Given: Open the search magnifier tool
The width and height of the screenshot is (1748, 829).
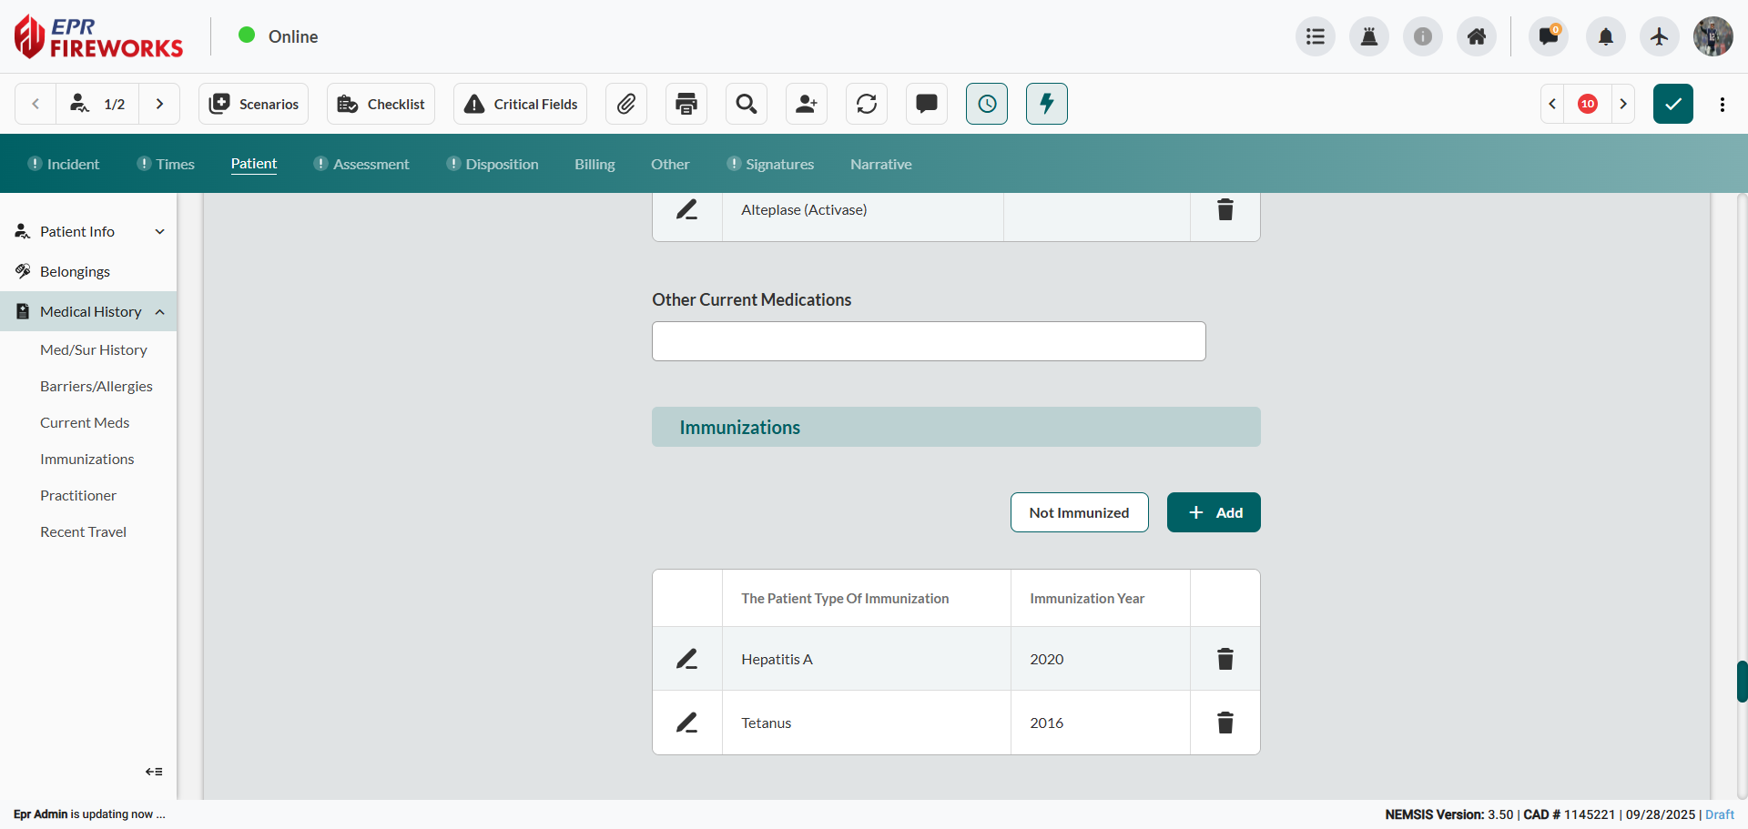Looking at the screenshot, I should tap(747, 104).
